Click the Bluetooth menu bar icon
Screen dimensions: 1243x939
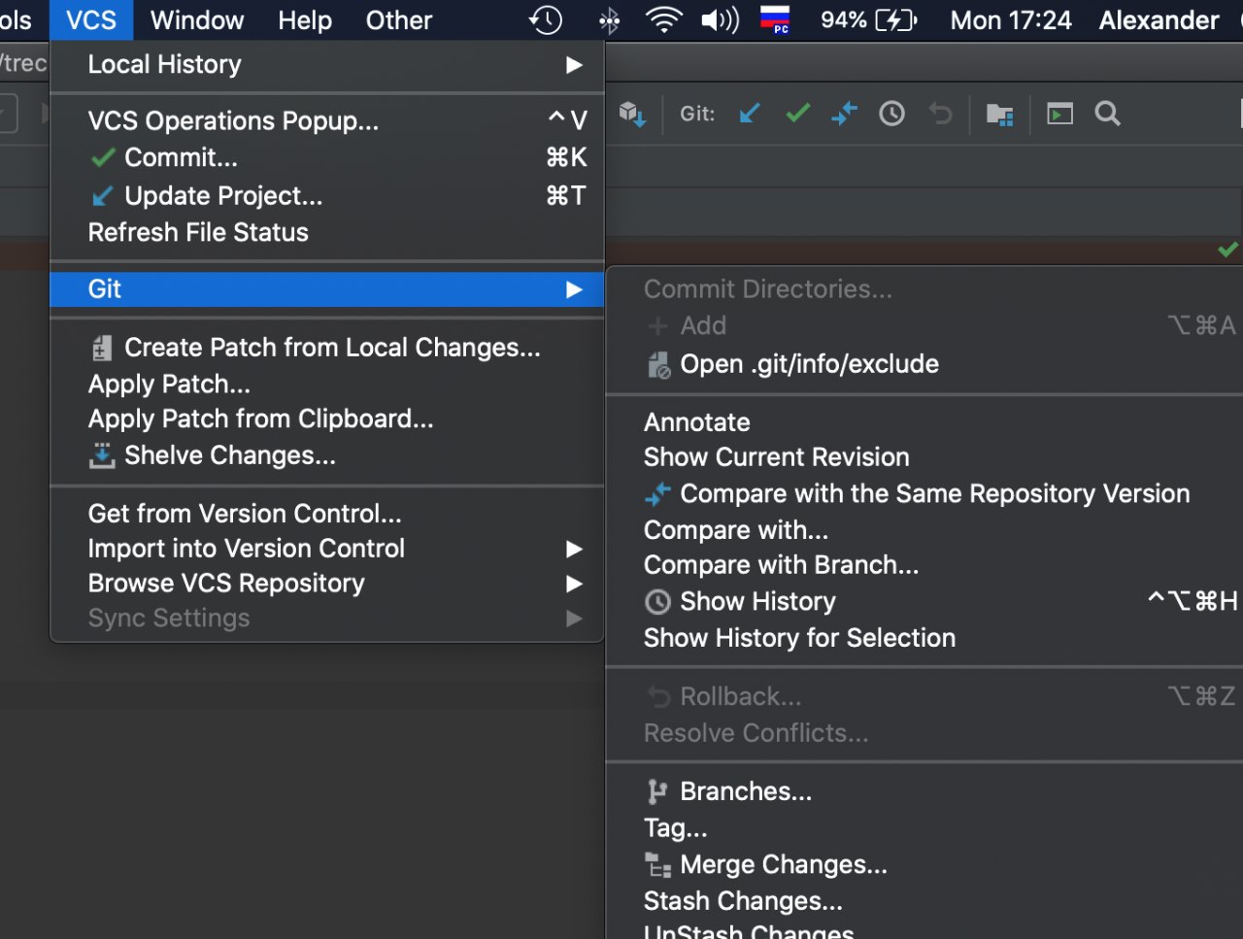coord(609,20)
